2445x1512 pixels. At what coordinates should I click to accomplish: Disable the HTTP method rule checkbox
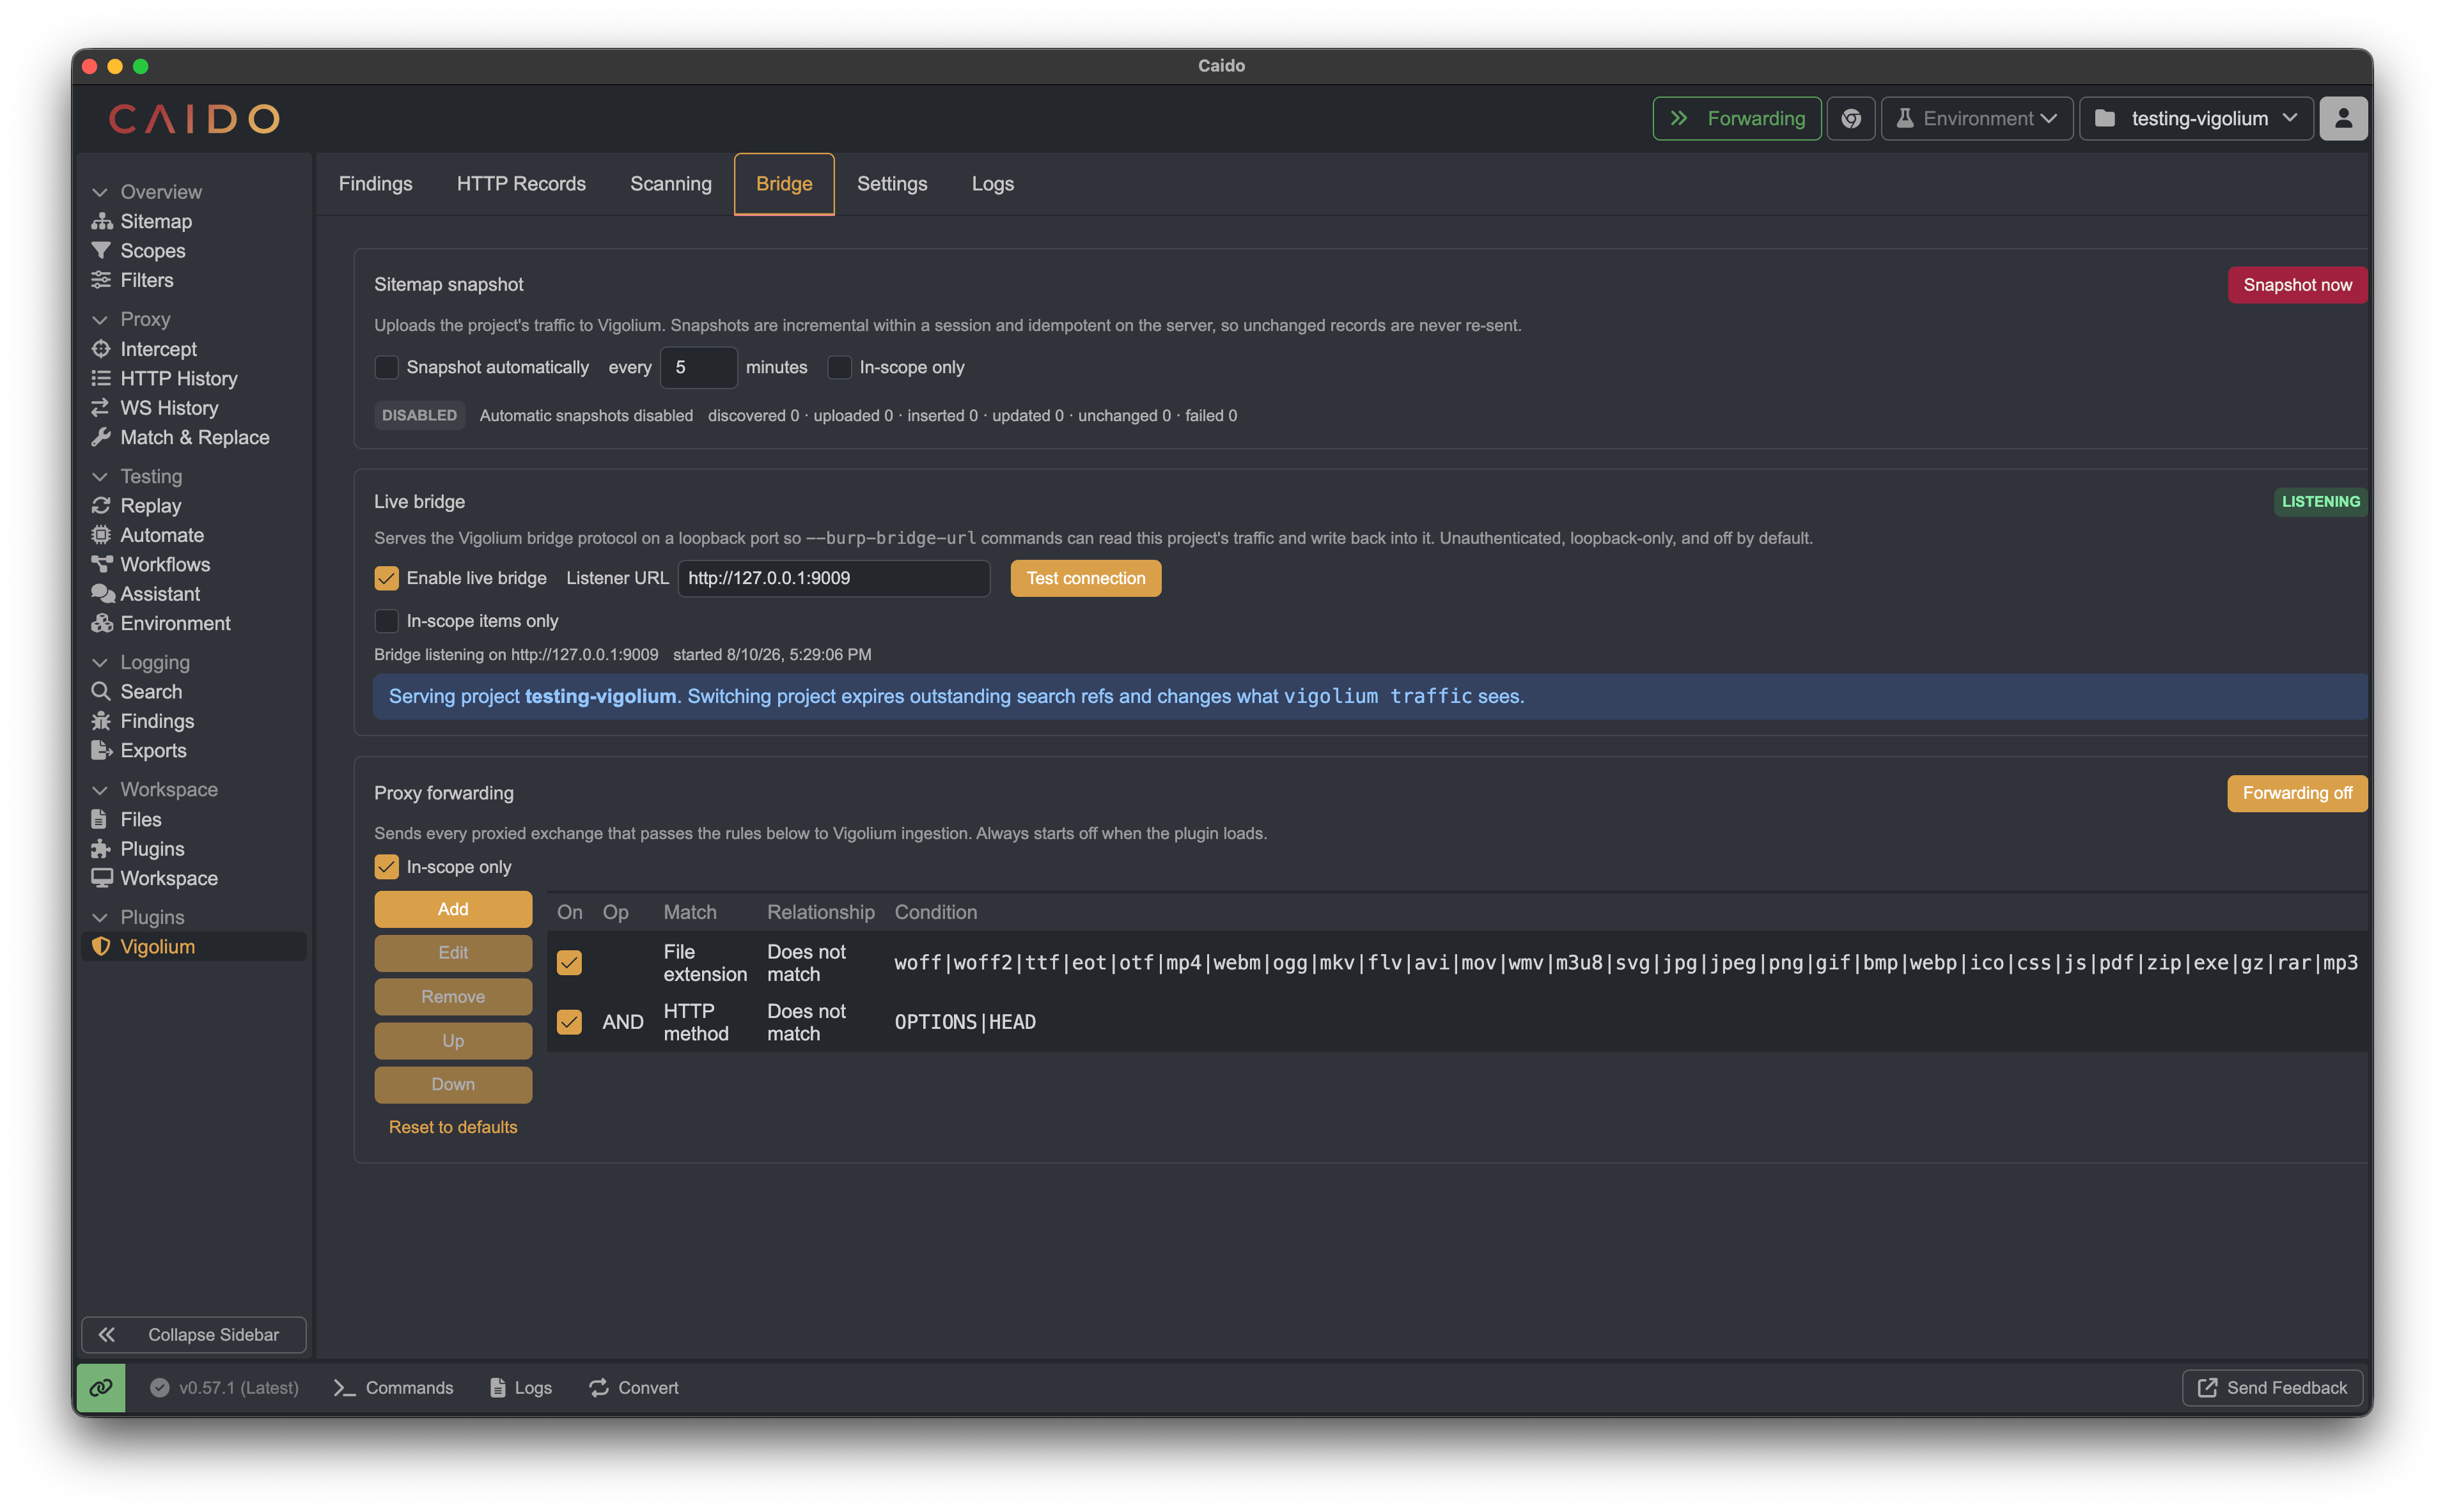point(569,1022)
